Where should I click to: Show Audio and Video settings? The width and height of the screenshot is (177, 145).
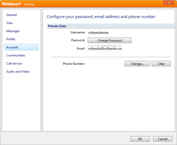click(x=18, y=72)
